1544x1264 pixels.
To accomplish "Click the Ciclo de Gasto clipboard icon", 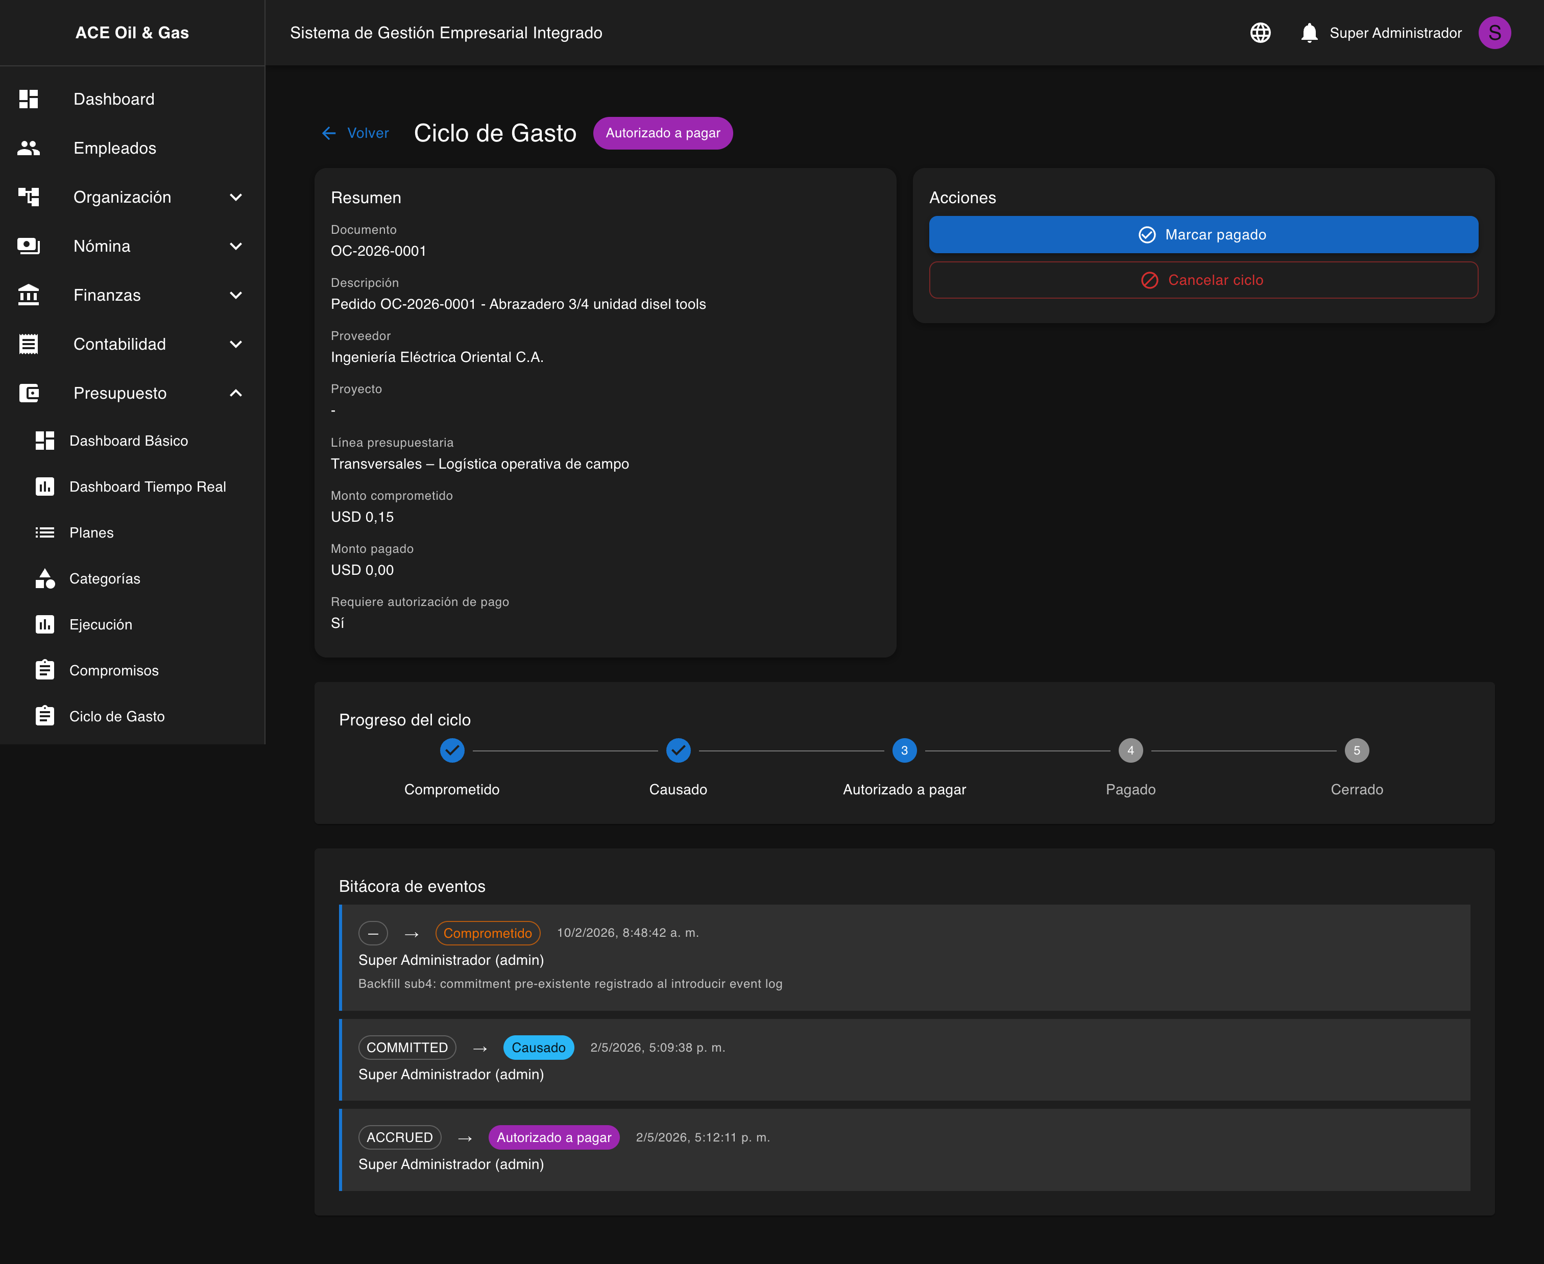I will tap(45, 716).
